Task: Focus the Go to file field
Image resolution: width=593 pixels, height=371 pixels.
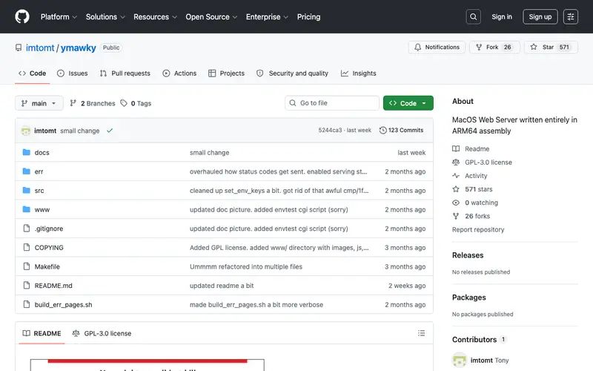Action: coord(331,103)
